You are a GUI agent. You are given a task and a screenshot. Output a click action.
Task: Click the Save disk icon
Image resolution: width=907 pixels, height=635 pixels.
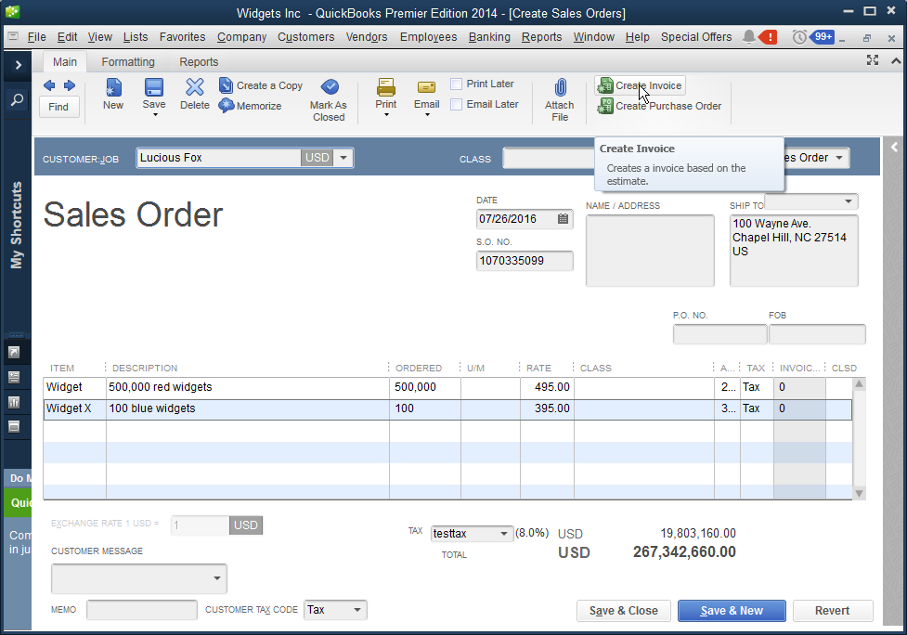(x=154, y=87)
